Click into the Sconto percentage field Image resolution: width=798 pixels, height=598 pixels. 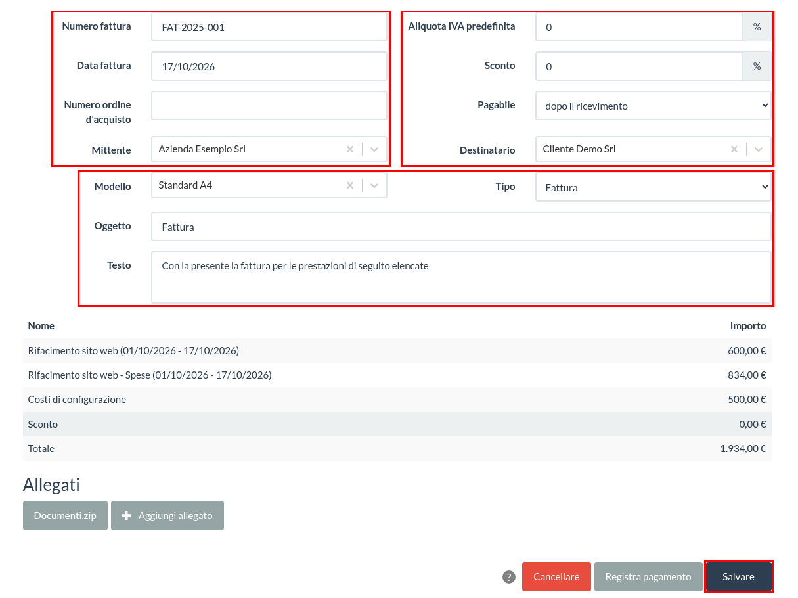click(639, 66)
